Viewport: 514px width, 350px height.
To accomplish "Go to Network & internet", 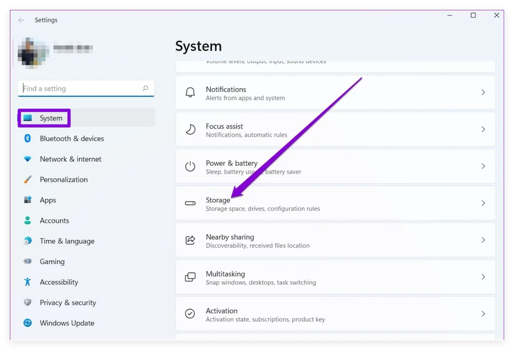I will pos(86,159).
